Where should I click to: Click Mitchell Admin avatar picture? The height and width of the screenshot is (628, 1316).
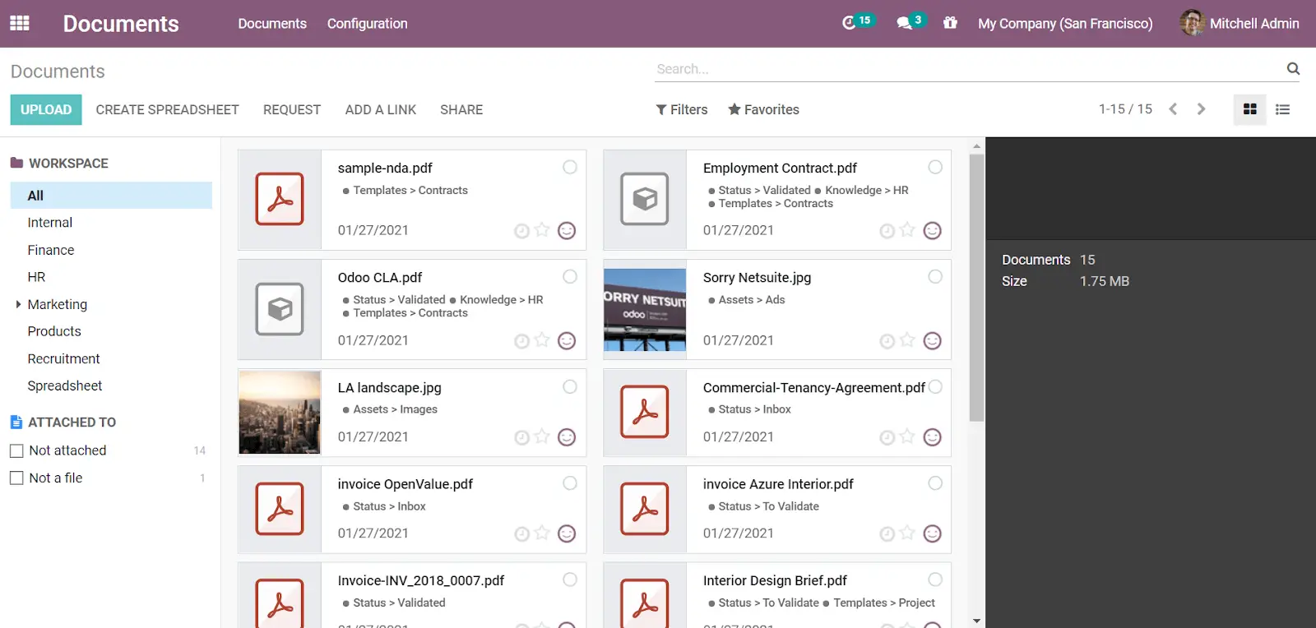1192,23
